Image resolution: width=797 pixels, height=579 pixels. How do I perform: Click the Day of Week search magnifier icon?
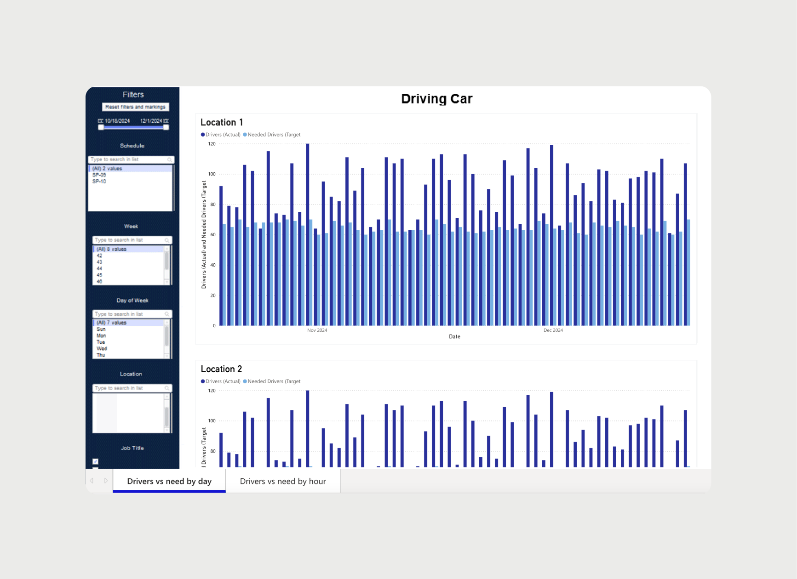pyautogui.click(x=167, y=314)
